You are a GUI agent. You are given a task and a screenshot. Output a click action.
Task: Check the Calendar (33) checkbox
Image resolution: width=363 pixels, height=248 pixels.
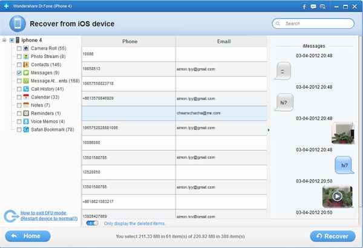click(x=19, y=97)
